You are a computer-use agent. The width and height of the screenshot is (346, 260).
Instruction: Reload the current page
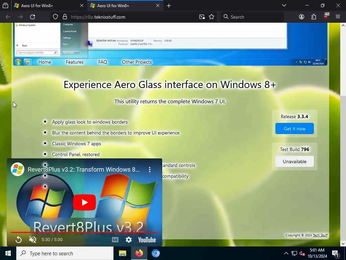point(32,17)
